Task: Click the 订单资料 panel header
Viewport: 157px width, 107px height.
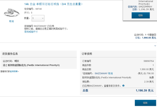Action: pos(118,54)
